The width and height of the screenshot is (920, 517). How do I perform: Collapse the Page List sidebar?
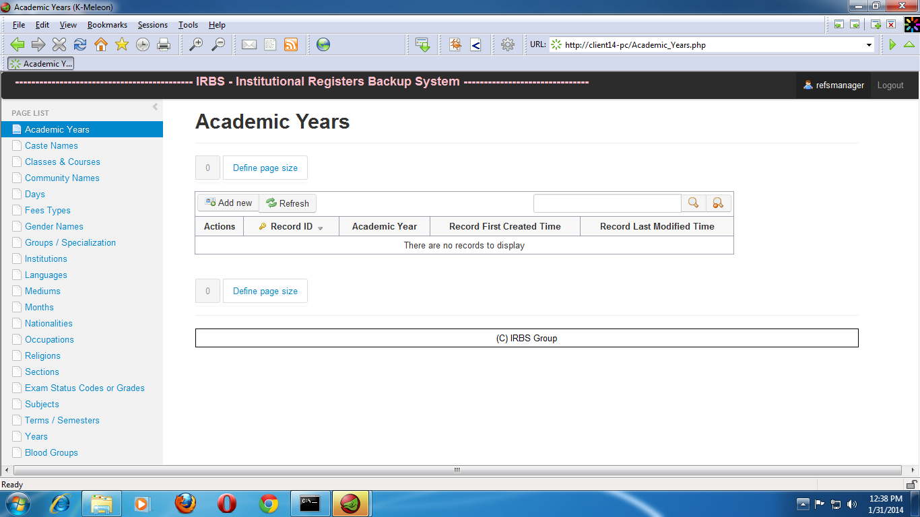(x=155, y=107)
